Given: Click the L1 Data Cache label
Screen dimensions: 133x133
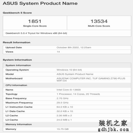Looking at the screenshot, I should coord(15,111).
